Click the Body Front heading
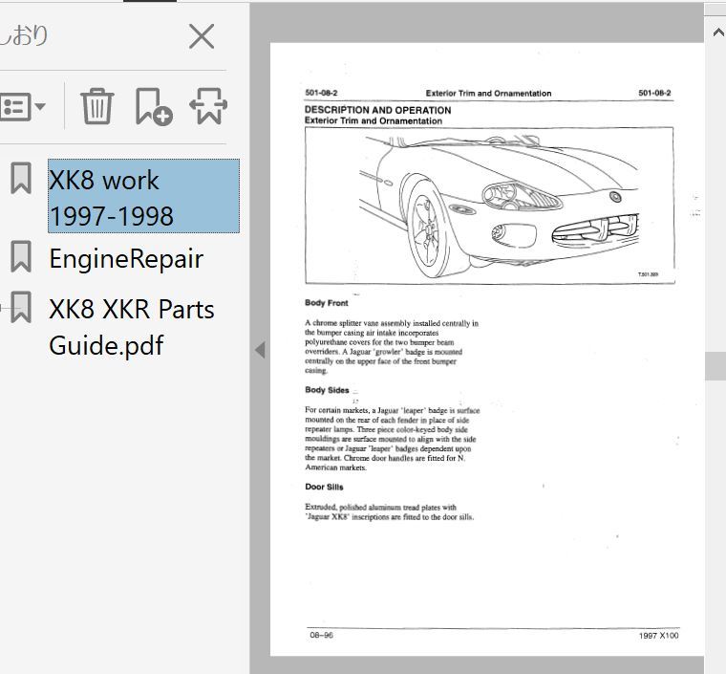Image resolution: width=726 pixels, height=674 pixels. [x=327, y=302]
